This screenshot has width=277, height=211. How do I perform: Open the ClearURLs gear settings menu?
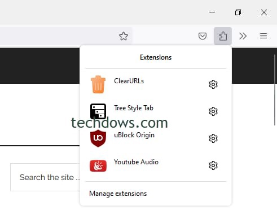(213, 84)
